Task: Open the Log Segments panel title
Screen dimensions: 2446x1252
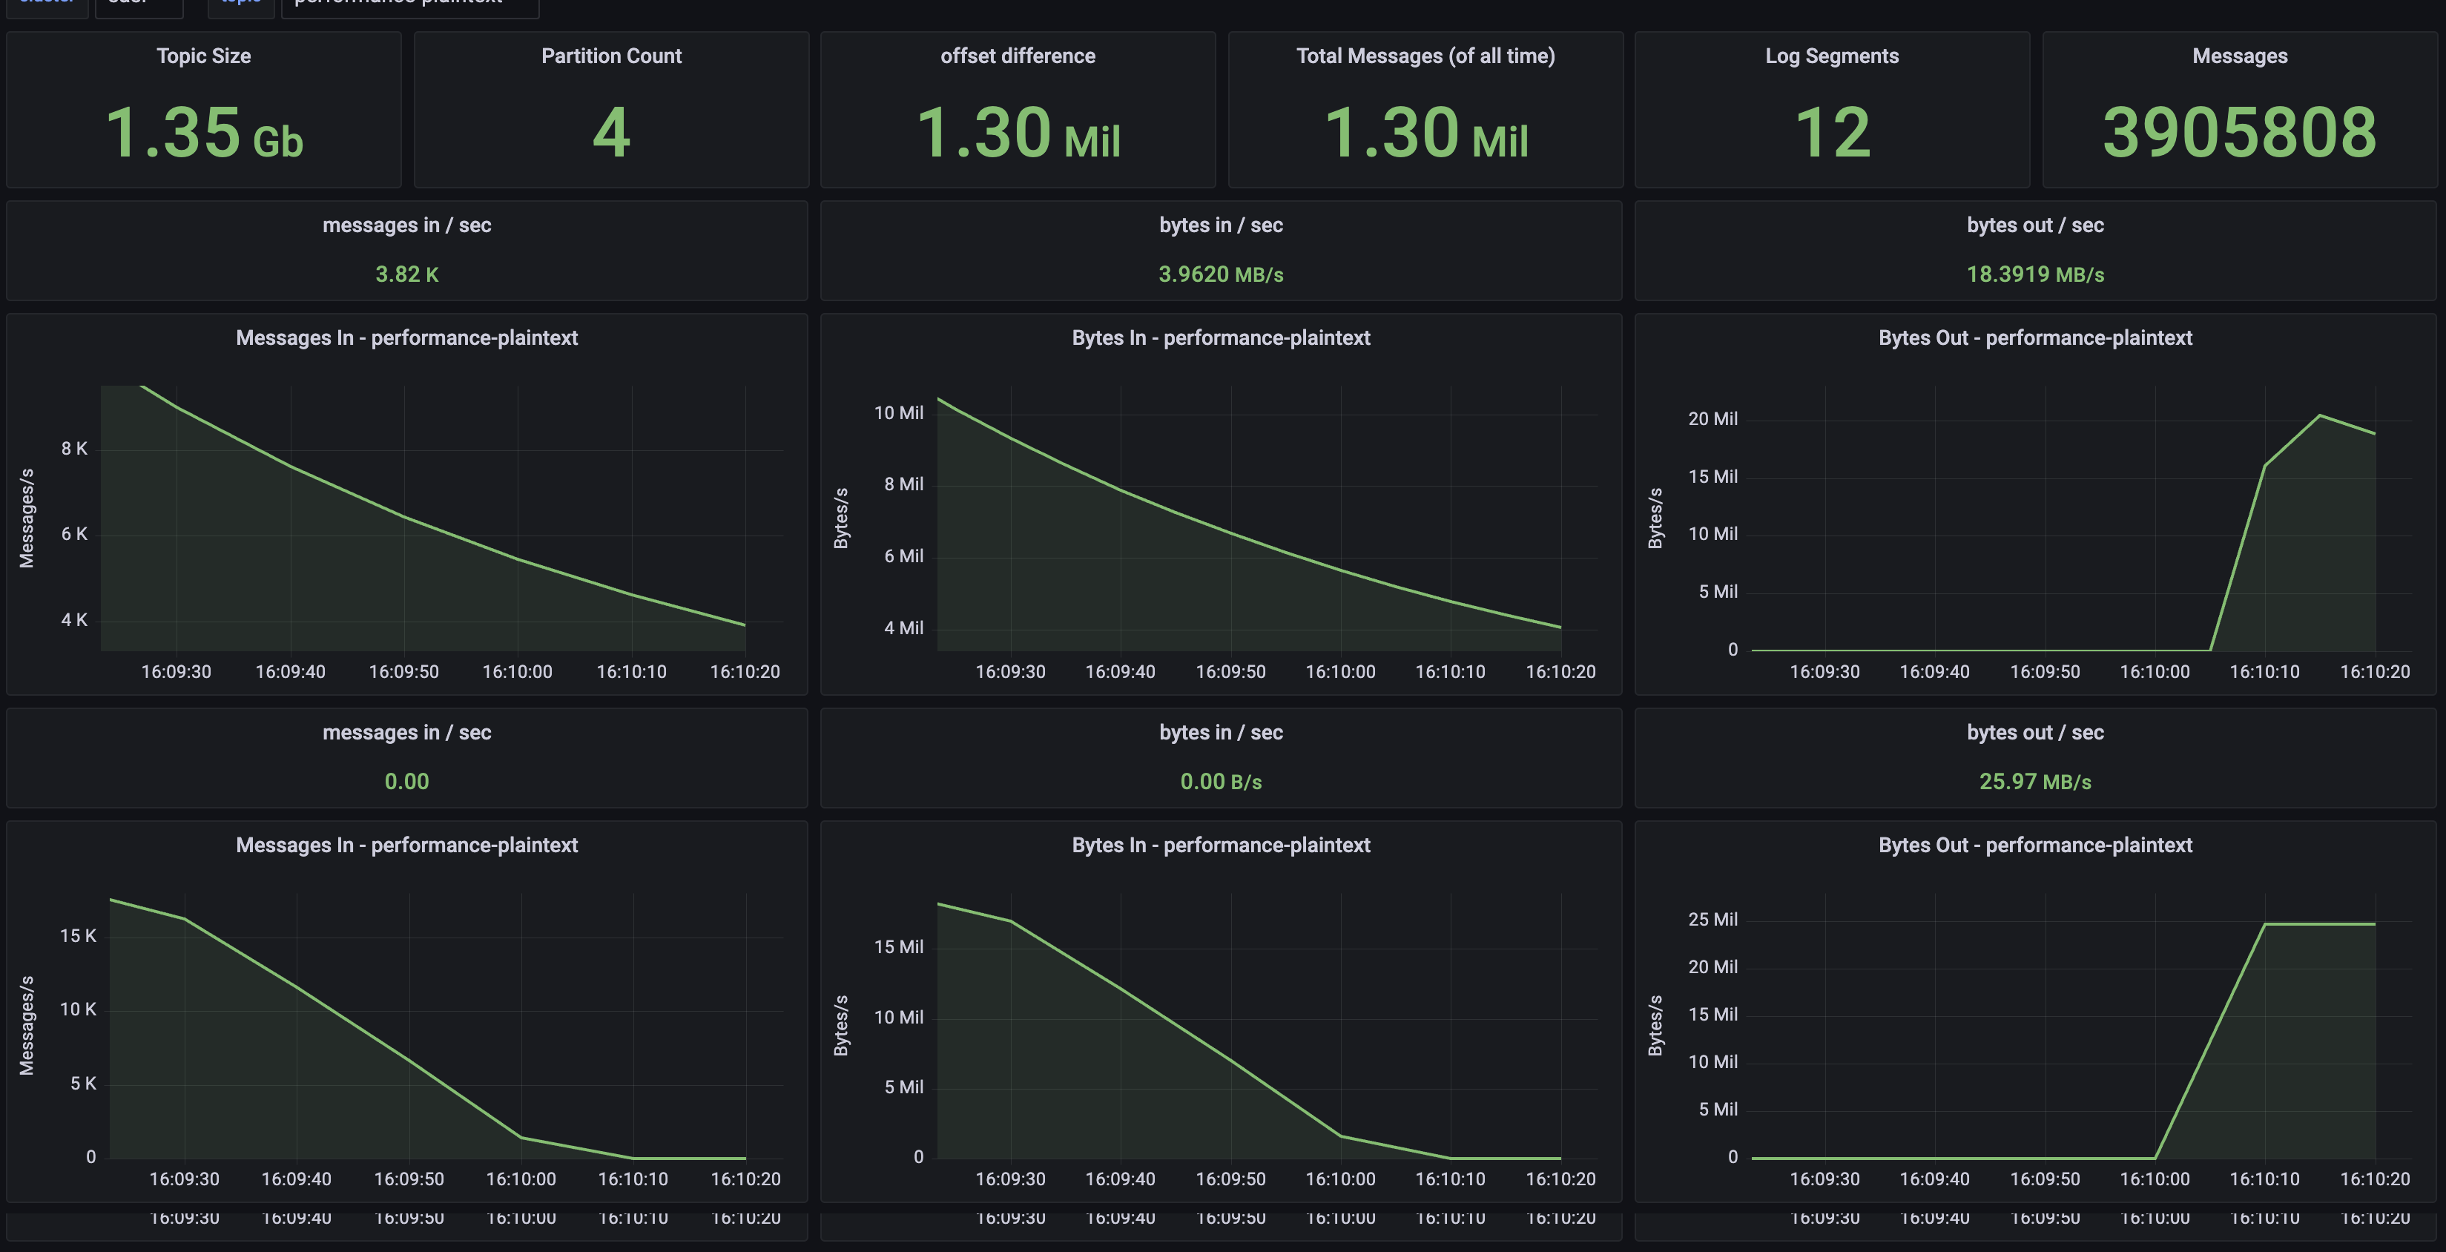Action: tap(1832, 56)
